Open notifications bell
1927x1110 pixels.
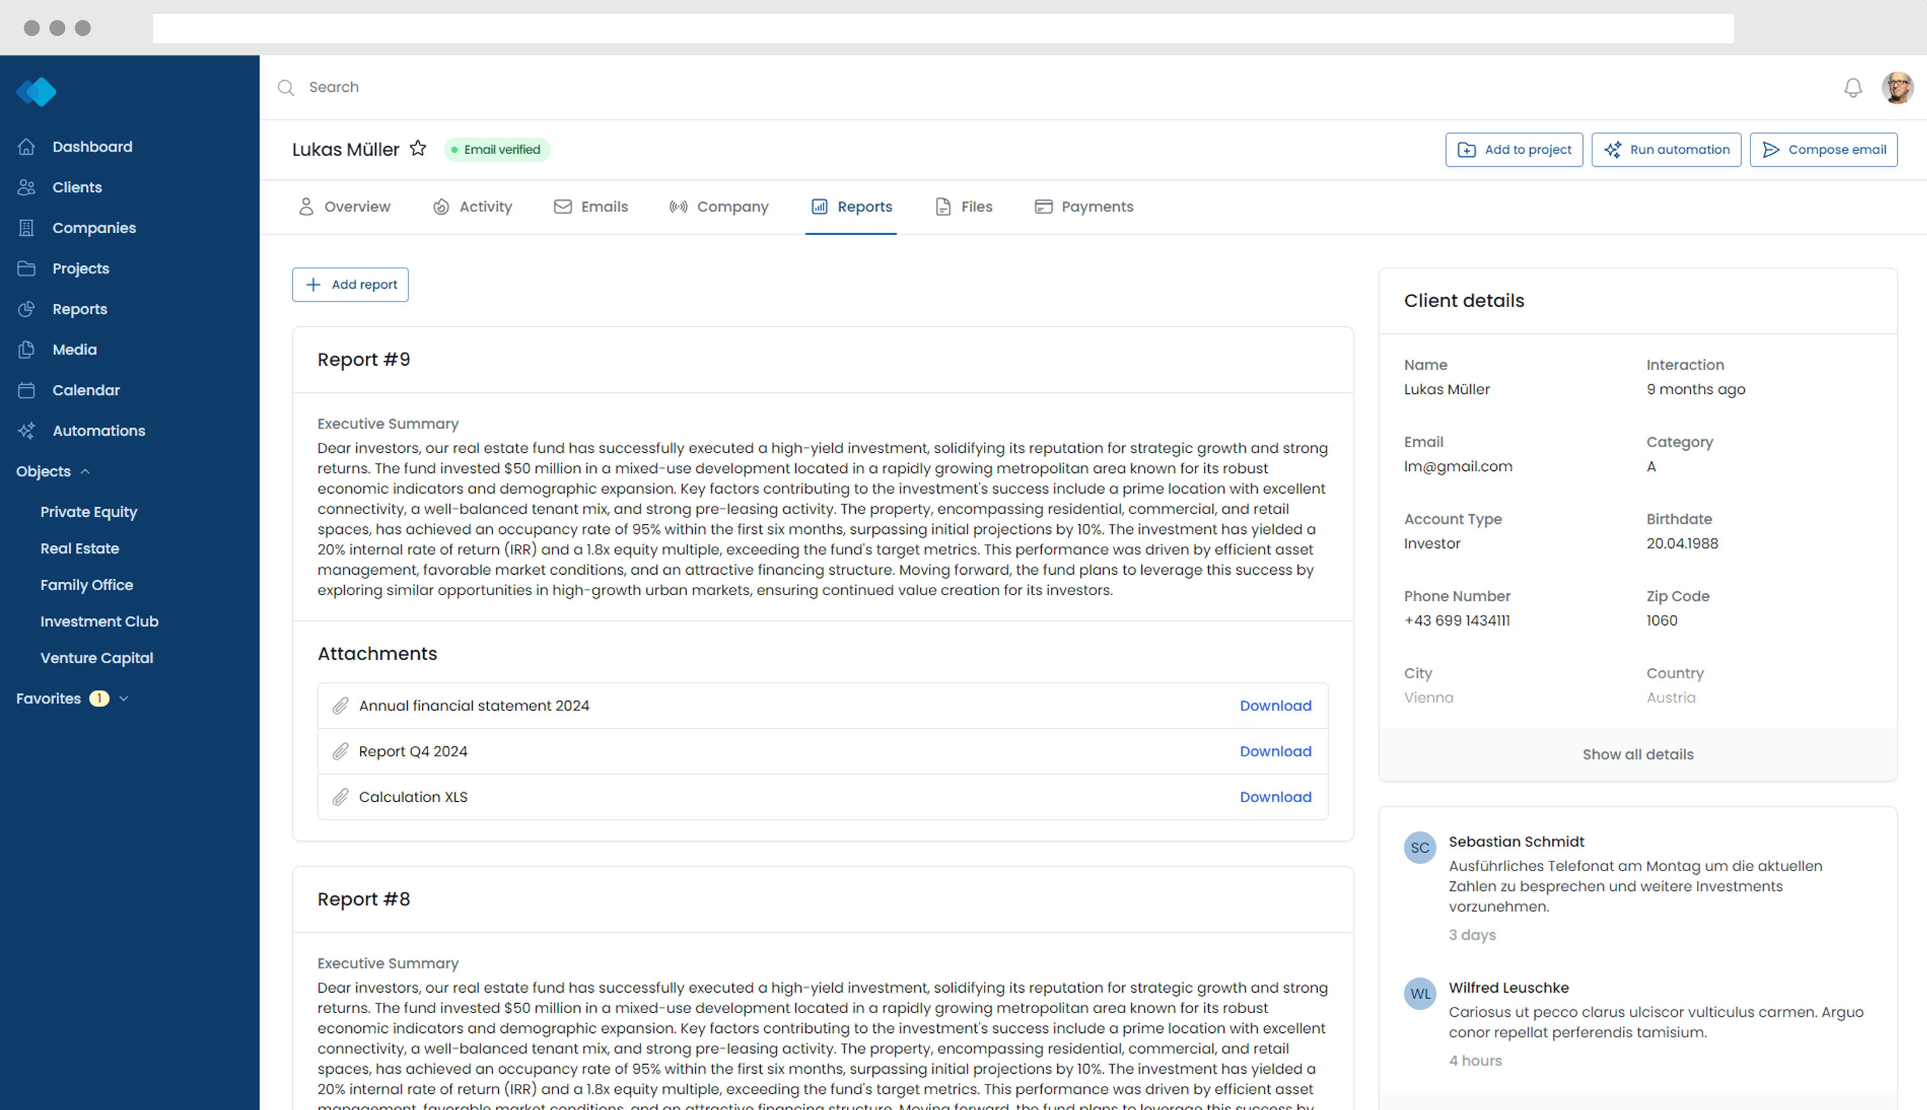(x=1852, y=88)
